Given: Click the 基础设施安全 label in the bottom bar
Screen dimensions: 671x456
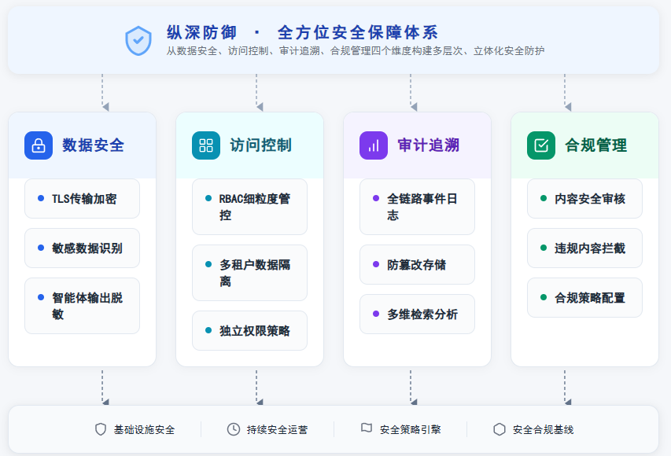Looking at the screenshot, I should point(144,429).
